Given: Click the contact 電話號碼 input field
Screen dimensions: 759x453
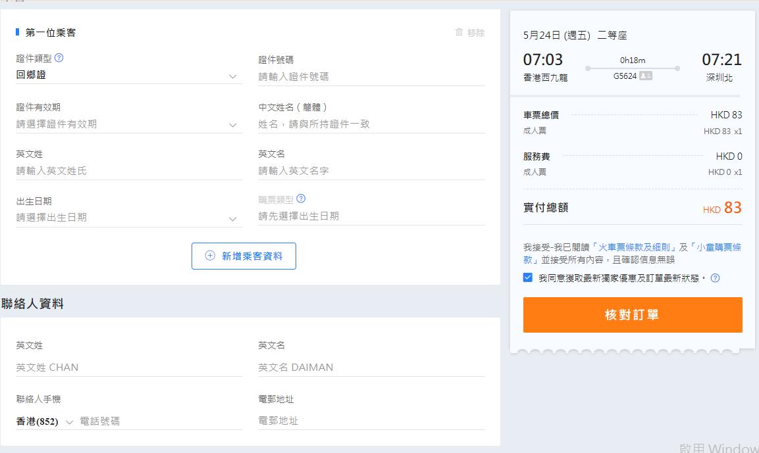Looking at the screenshot, I should click(160, 421).
